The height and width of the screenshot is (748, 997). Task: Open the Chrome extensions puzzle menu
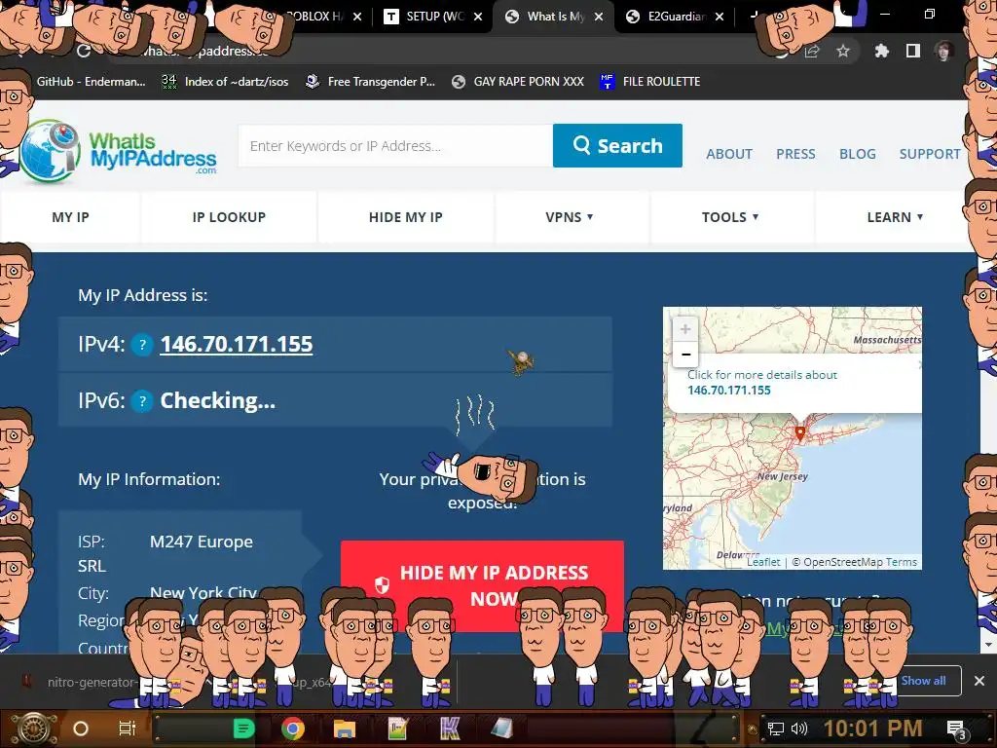click(x=881, y=51)
